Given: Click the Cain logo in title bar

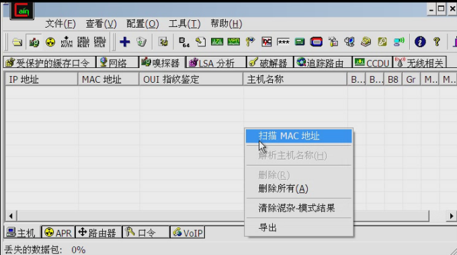Looking at the screenshot, I should click(22, 11).
